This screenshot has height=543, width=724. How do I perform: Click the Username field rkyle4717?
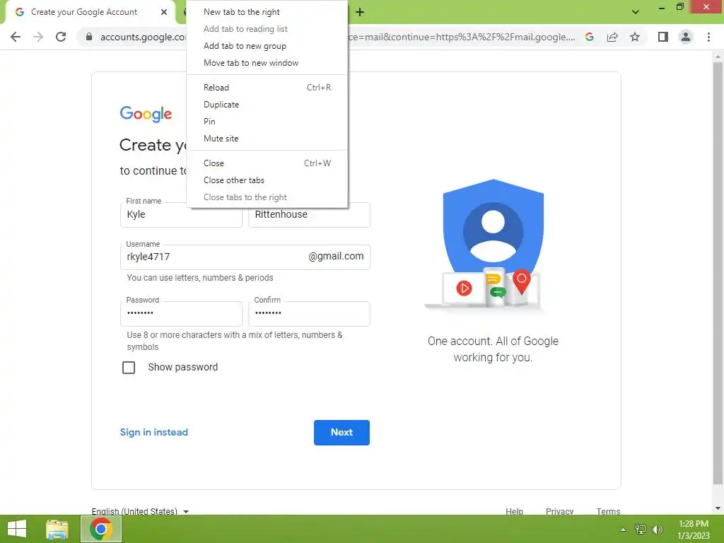point(245,257)
